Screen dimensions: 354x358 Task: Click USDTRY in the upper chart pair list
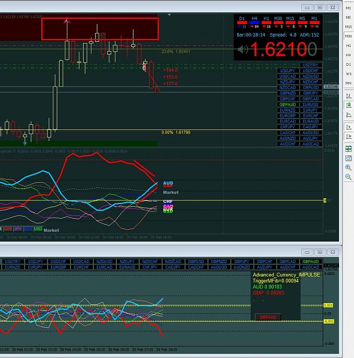(x=310, y=65)
